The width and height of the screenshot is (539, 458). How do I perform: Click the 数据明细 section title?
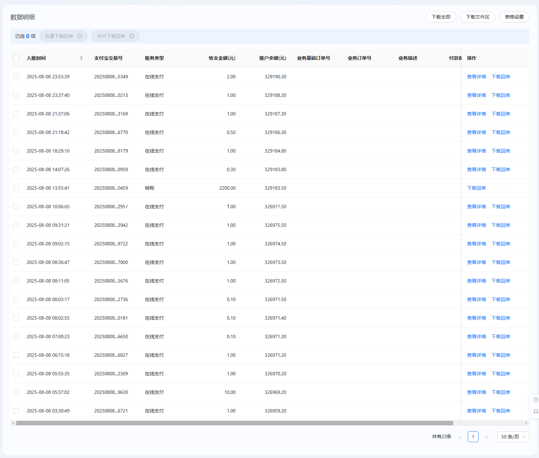click(x=23, y=17)
